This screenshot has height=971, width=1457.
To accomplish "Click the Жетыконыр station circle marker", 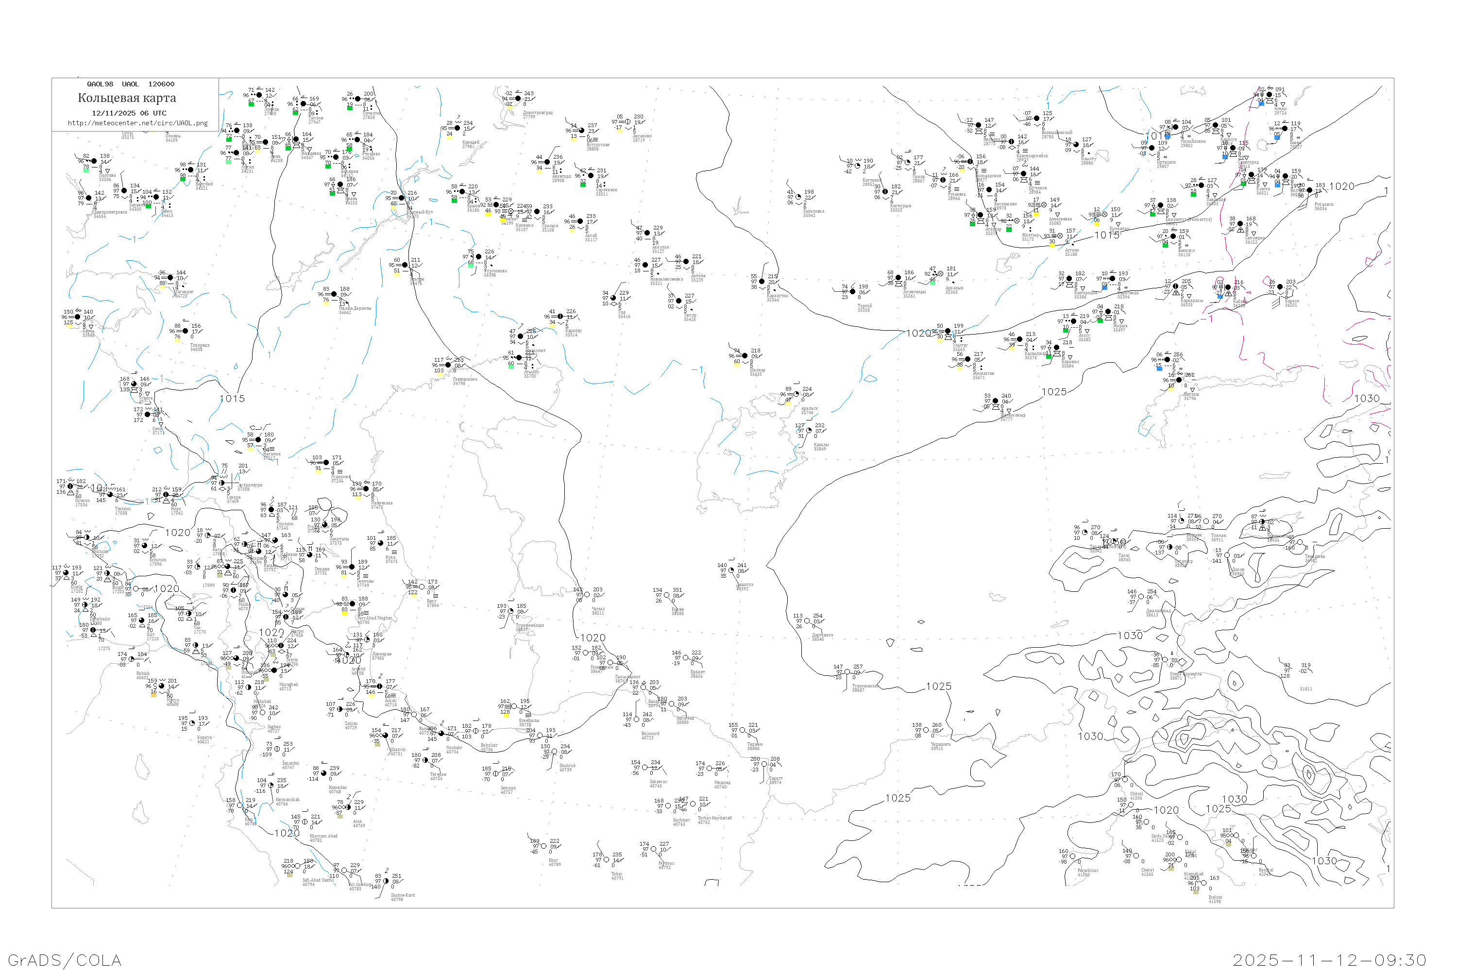I will pyautogui.click(x=996, y=402).
